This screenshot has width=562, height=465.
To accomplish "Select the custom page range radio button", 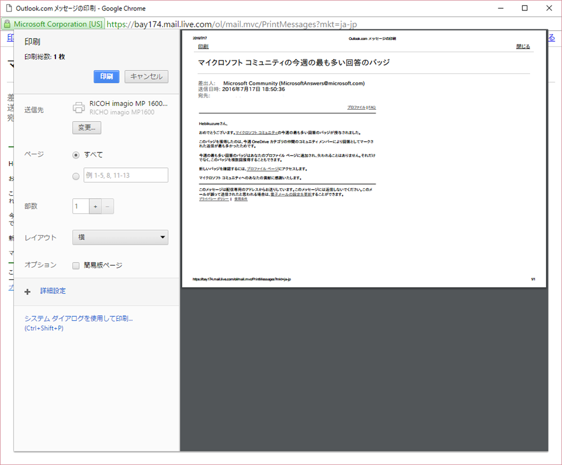I will 76,176.
